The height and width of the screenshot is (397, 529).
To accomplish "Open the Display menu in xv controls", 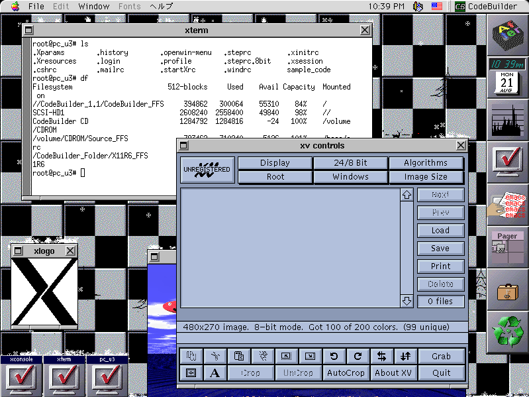I will [x=275, y=163].
